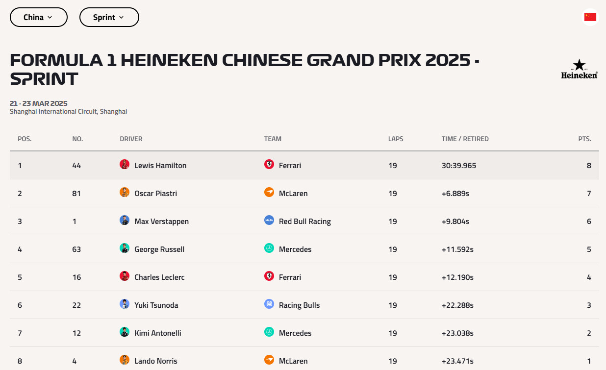Screen dimensions: 606x370
Task: Click Yuki Tsunoda's driver avatar
Action: point(125,304)
